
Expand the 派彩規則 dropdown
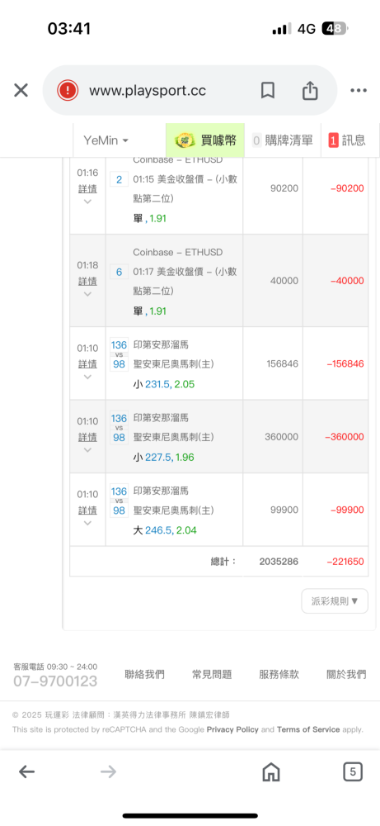[335, 601]
